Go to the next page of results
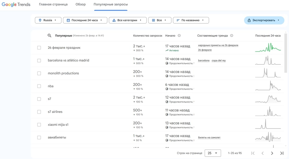 272,153
